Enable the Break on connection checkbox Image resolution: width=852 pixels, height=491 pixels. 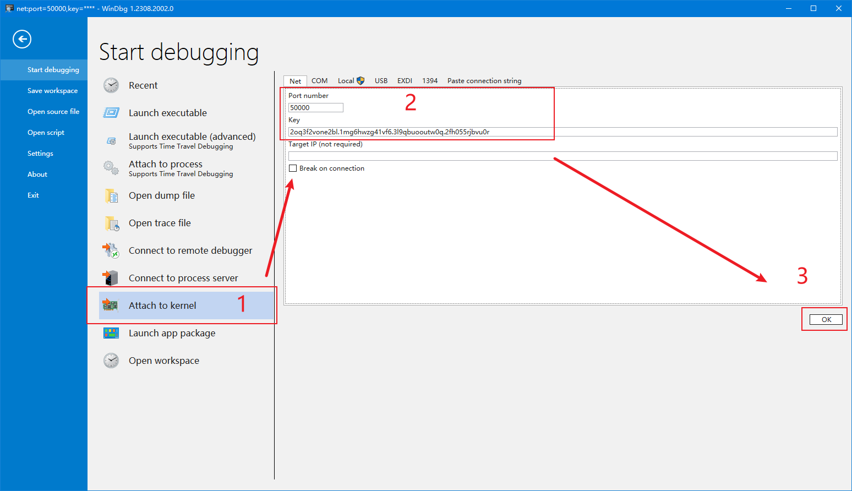[x=293, y=168]
